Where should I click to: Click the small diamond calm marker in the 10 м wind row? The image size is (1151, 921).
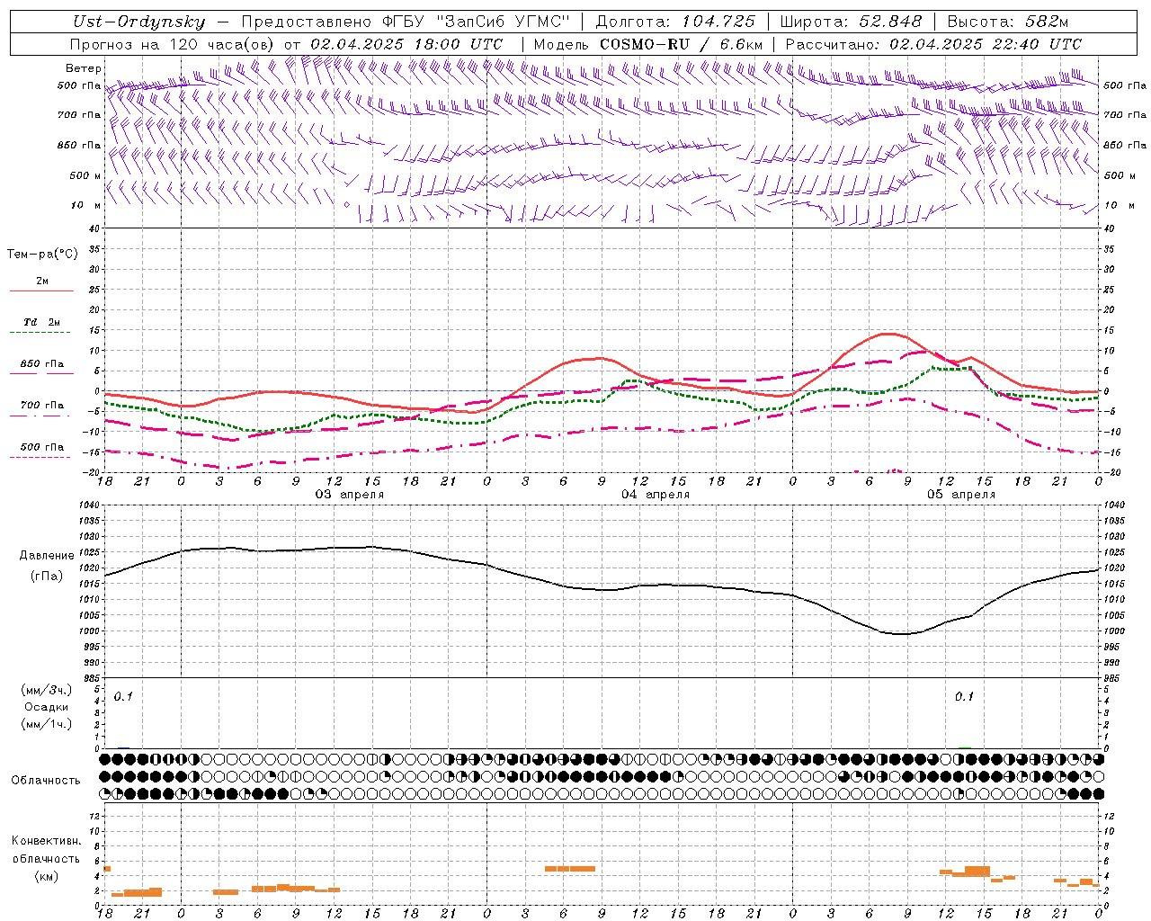(346, 205)
